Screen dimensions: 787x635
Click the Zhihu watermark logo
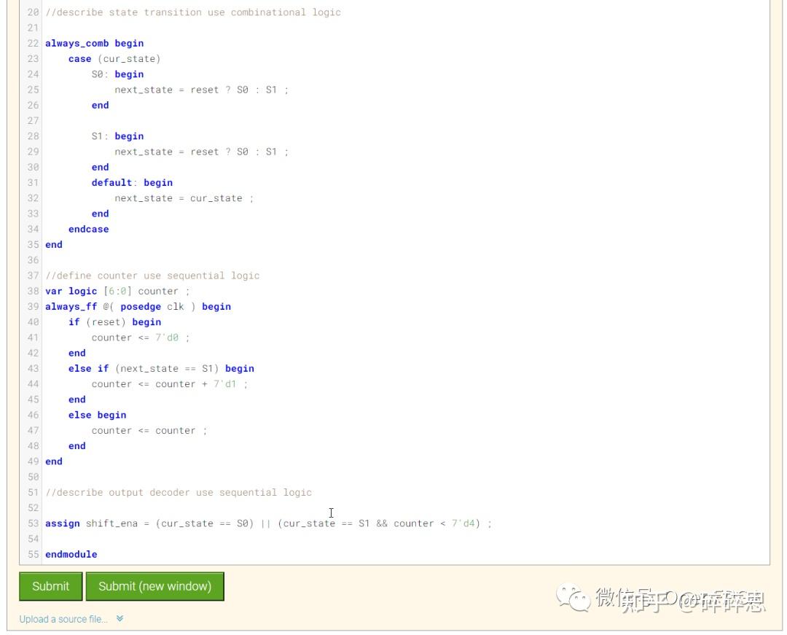(x=574, y=599)
